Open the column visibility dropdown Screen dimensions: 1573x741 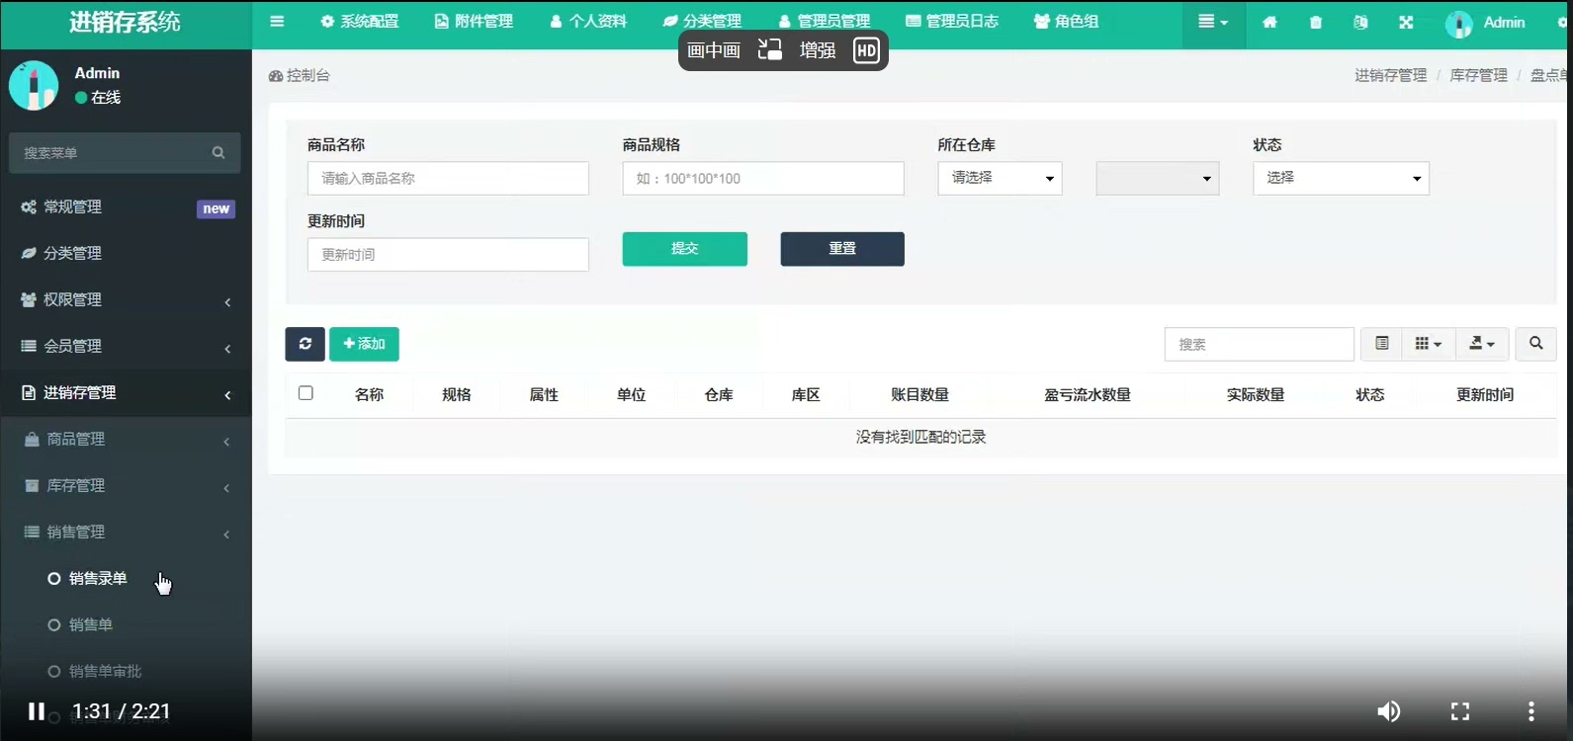(1428, 344)
